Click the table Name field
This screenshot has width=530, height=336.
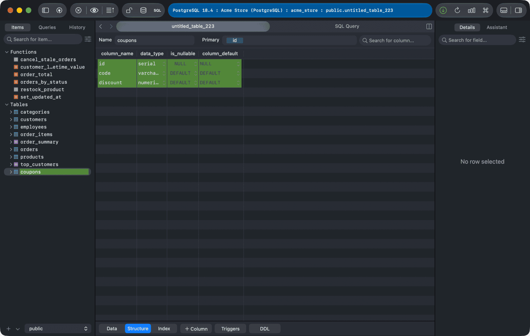(x=154, y=40)
